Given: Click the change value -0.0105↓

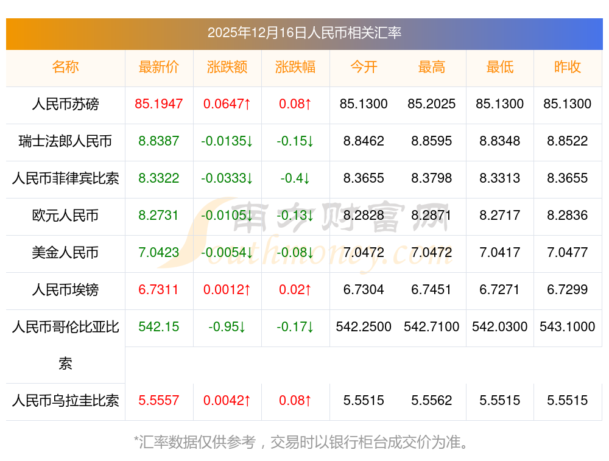Looking at the screenshot, I should coord(227,215).
